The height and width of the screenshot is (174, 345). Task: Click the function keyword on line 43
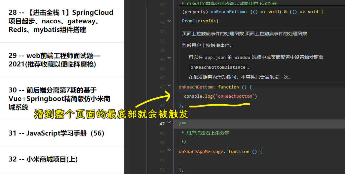[228, 87]
